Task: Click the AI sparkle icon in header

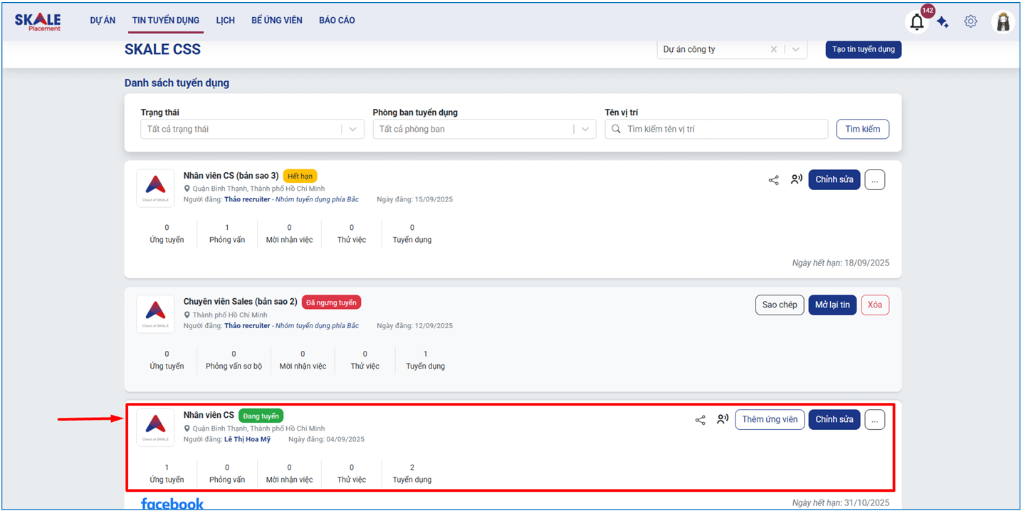Action: [x=943, y=22]
